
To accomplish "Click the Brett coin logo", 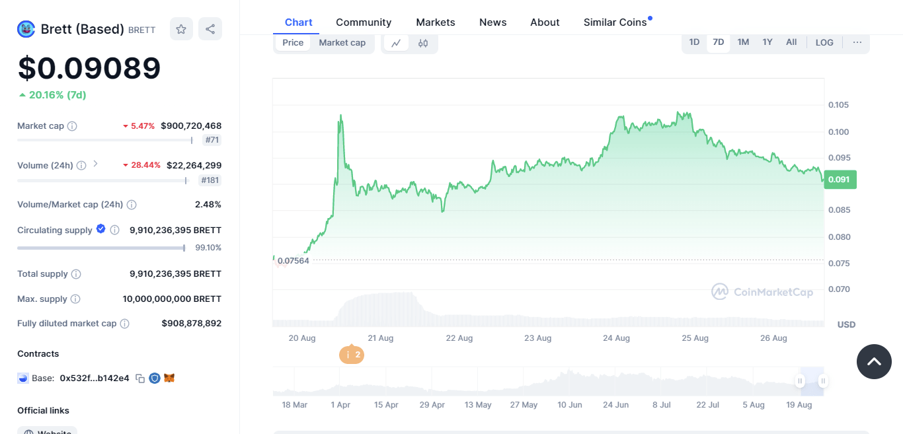I will click(x=26, y=29).
